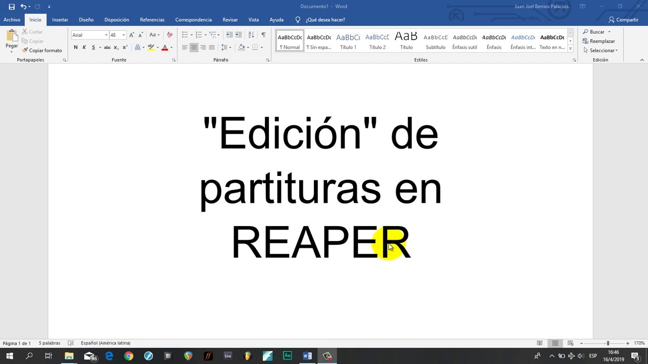Click the spelling check status icon
The image size is (648, 364).
coord(71,343)
